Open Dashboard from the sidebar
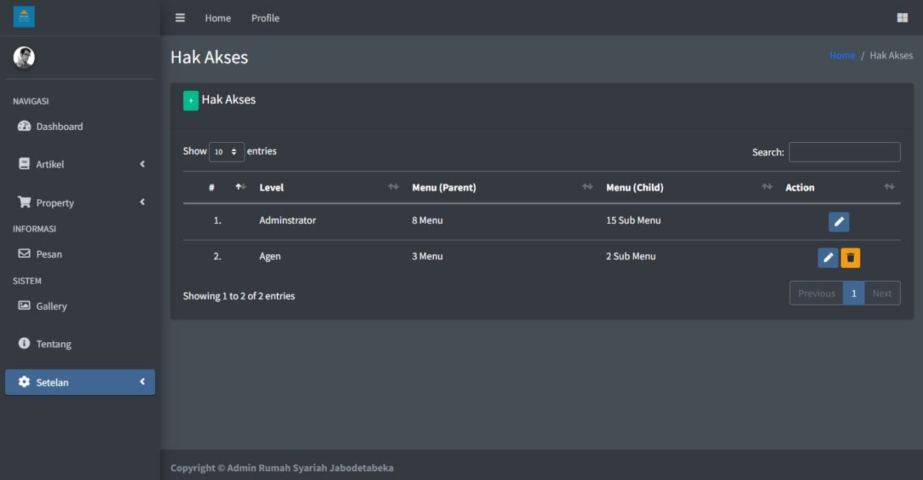The height and width of the screenshot is (480, 923). [x=59, y=126]
